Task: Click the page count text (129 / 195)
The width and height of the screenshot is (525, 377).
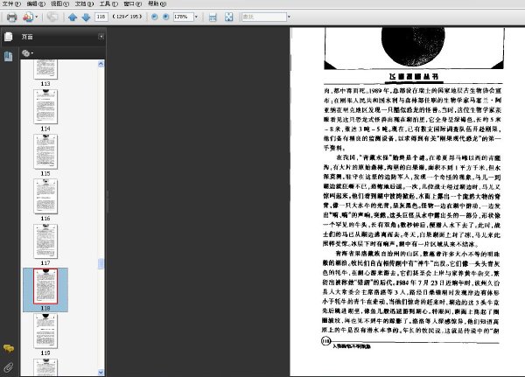Action: tap(127, 17)
